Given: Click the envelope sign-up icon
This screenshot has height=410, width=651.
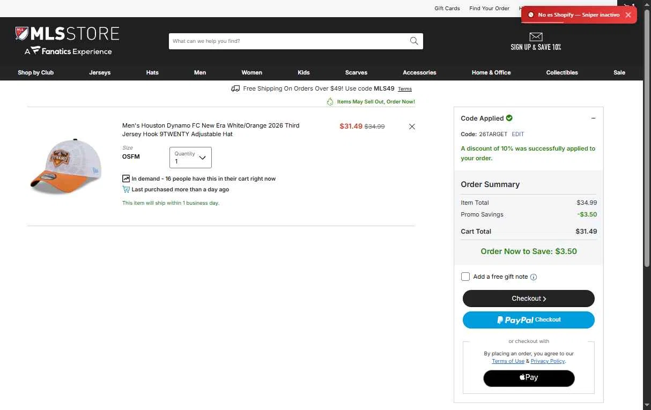Looking at the screenshot, I should point(536,36).
